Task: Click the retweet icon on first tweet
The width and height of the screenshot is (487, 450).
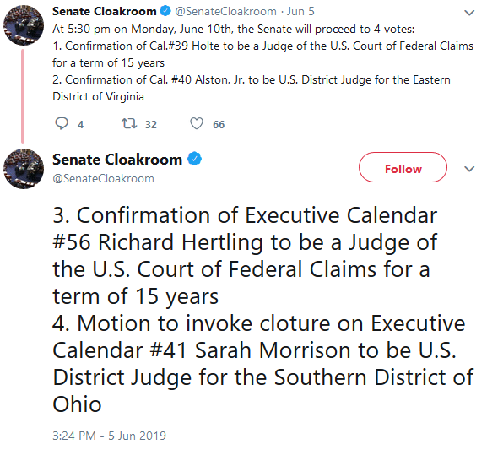Action: pyautogui.click(x=129, y=124)
